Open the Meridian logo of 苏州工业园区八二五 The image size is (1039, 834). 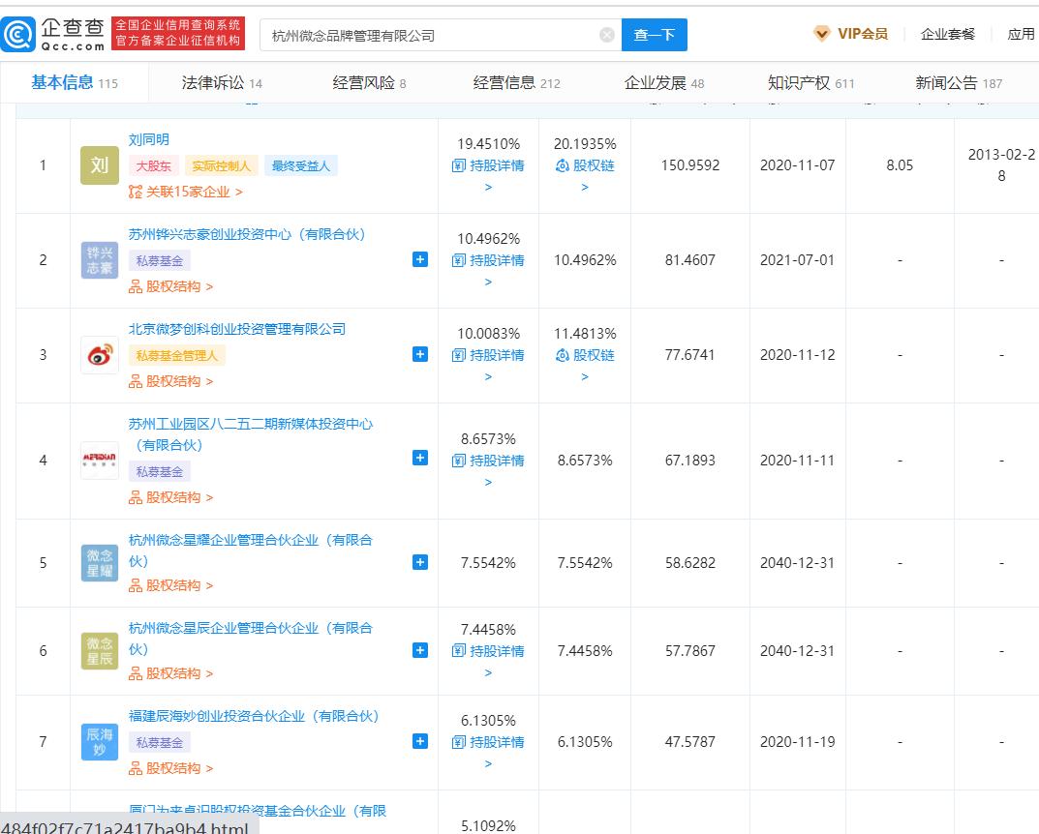click(100, 460)
